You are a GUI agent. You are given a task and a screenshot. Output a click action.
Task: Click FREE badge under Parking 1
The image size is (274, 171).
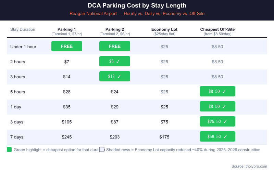(x=67, y=47)
